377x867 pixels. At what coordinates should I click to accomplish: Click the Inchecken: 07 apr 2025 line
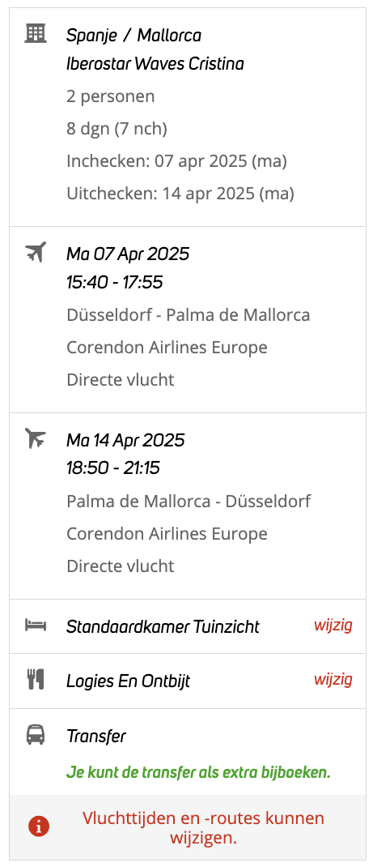tap(176, 161)
